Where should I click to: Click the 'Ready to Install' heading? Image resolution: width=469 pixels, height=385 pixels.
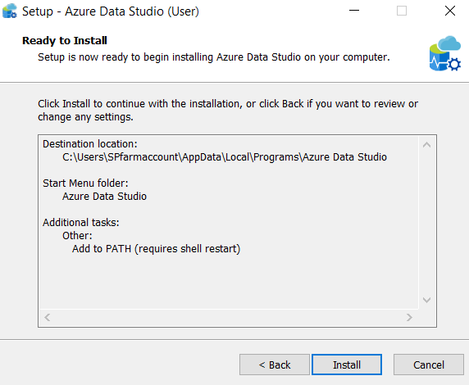point(65,40)
